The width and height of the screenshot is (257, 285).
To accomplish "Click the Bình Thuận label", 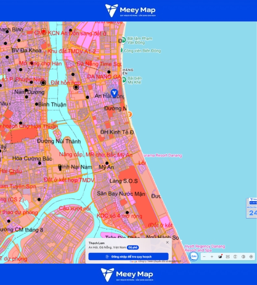I will 52,104.
